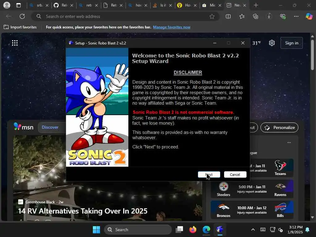The width and height of the screenshot is (316, 237).
Task: Close the 'srb' tab
Action: click(x=47, y=6)
